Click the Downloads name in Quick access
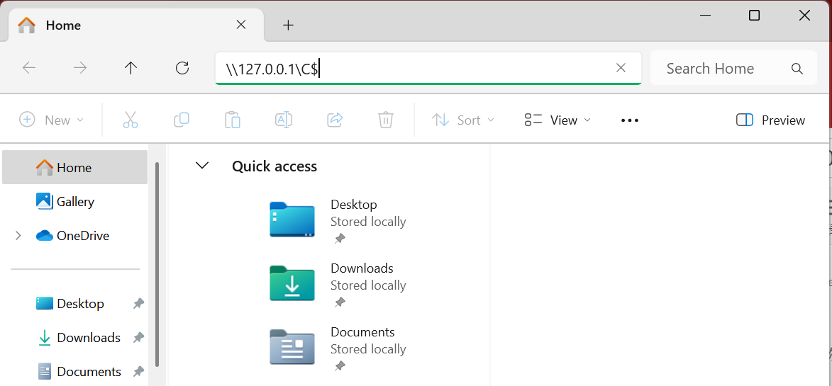 tap(362, 268)
